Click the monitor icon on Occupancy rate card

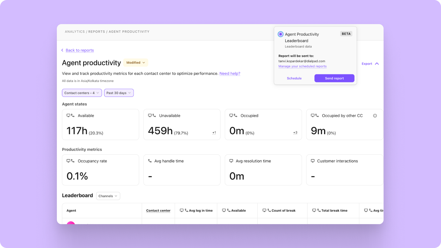point(69,161)
